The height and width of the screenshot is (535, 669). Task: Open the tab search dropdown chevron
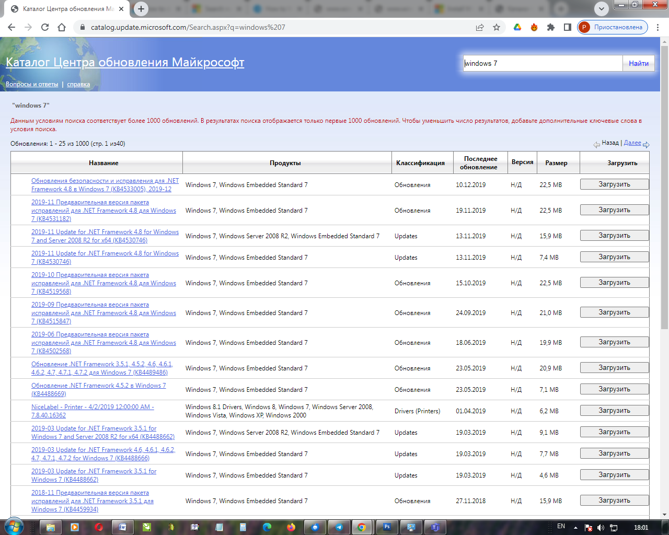click(x=602, y=8)
